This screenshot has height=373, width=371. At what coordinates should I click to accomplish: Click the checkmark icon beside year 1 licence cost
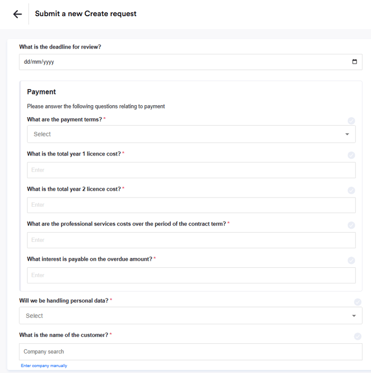[x=352, y=155]
